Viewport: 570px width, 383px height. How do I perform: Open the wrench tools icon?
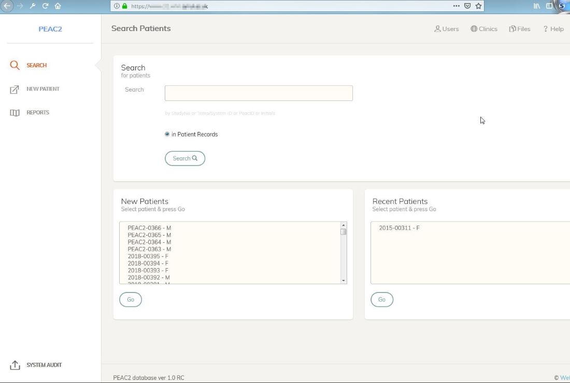pos(33,6)
